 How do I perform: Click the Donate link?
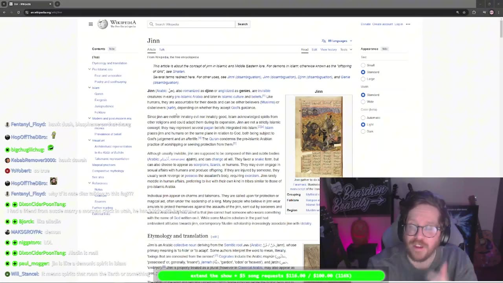365,24
